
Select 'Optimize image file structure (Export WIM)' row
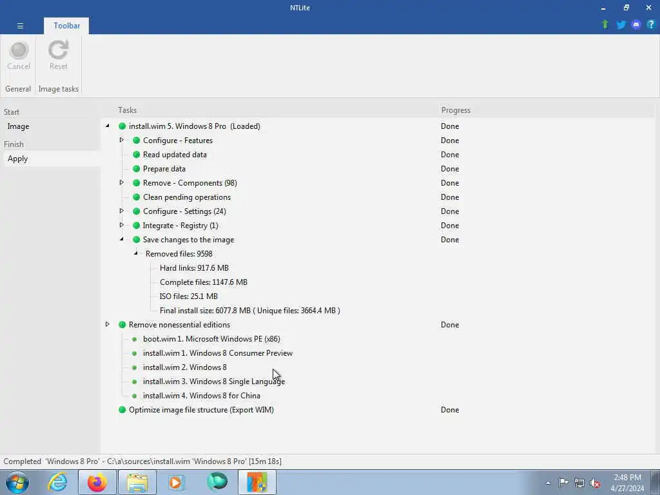(x=201, y=409)
